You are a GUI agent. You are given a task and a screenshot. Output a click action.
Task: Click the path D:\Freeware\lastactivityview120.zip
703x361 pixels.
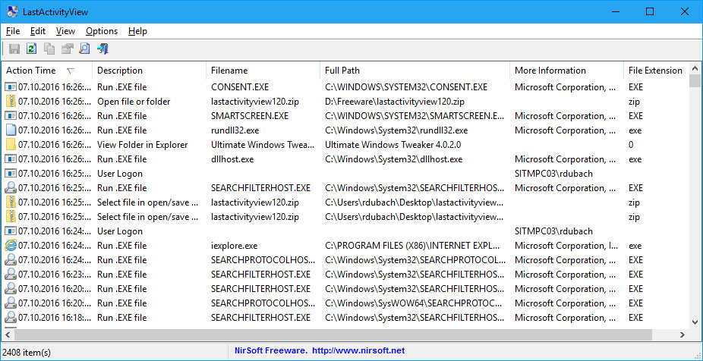click(x=395, y=102)
